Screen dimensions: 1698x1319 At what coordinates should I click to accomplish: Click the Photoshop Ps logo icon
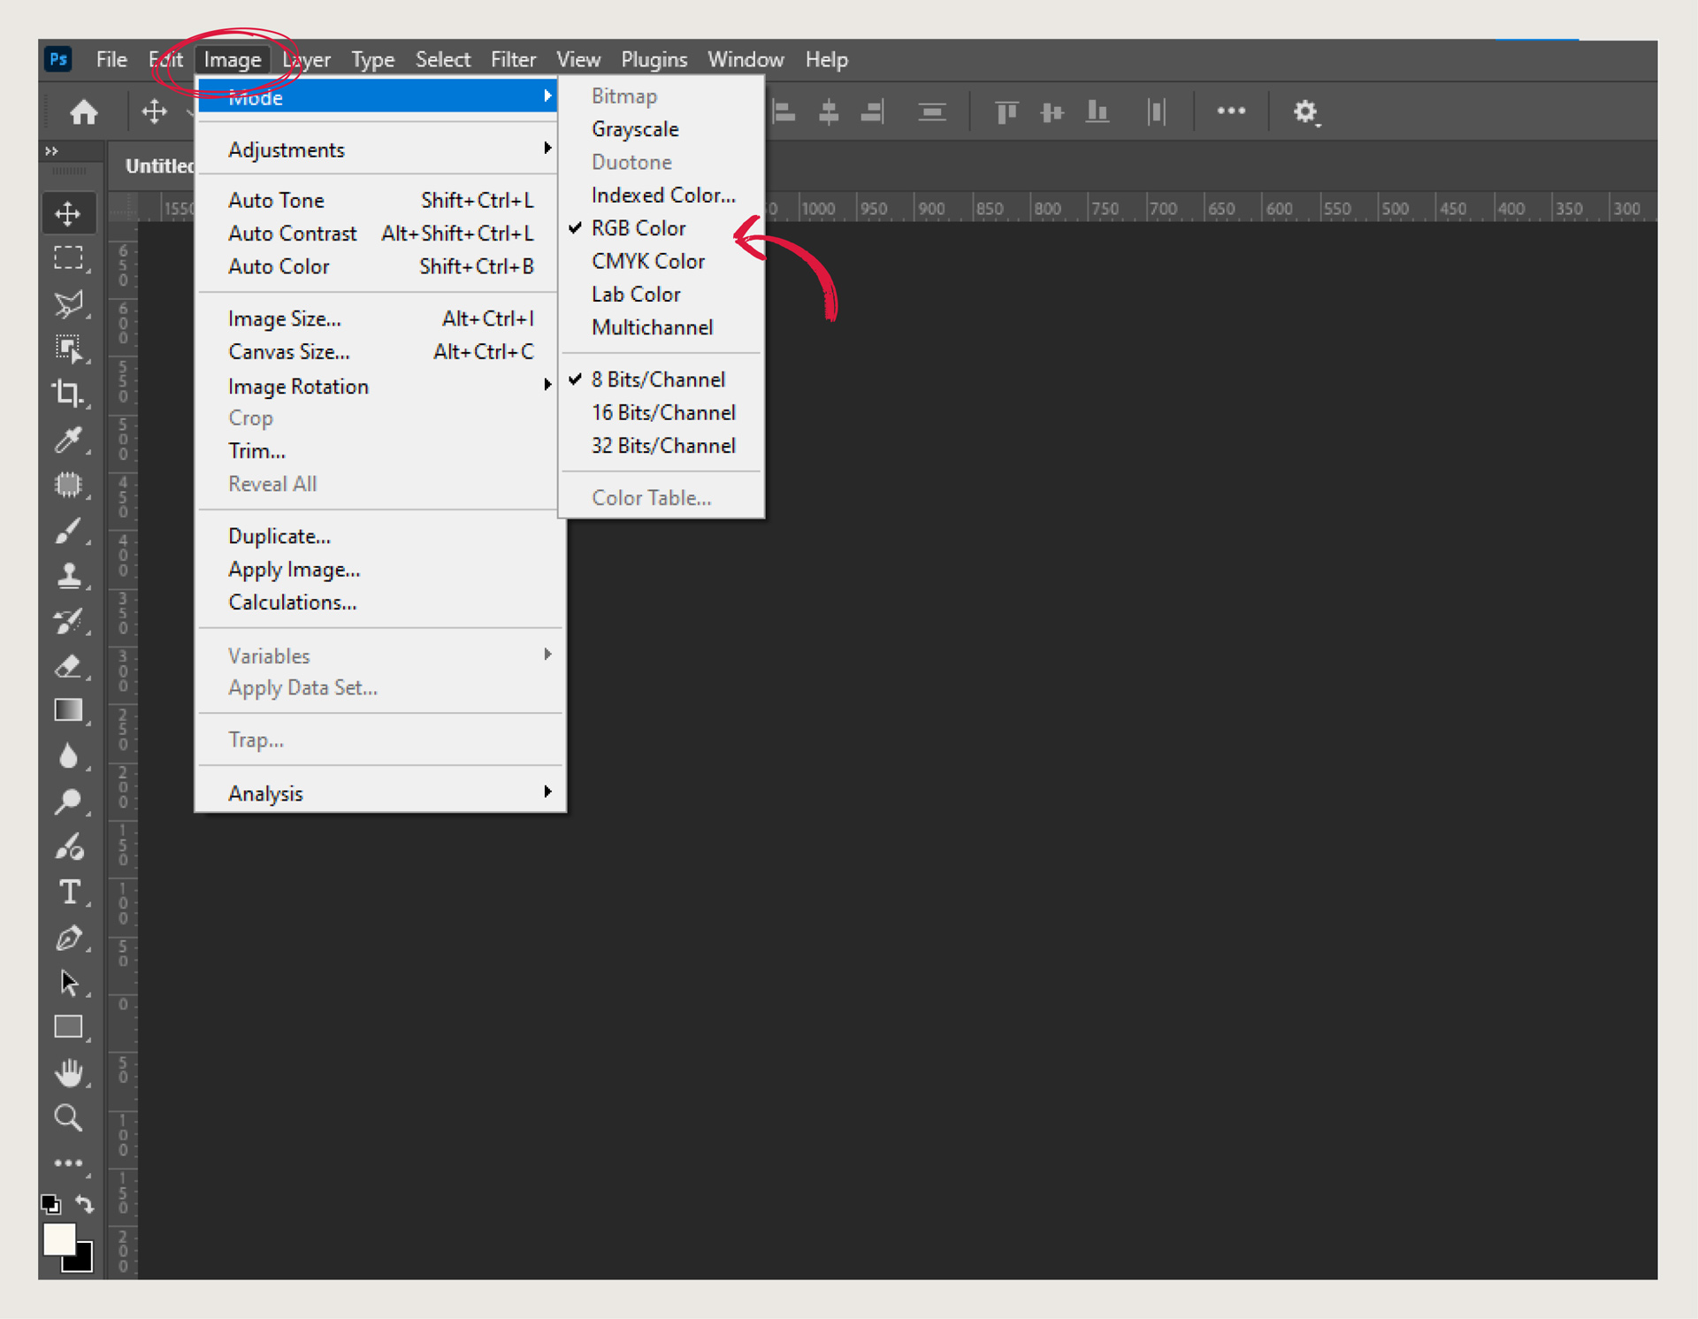(x=58, y=59)
